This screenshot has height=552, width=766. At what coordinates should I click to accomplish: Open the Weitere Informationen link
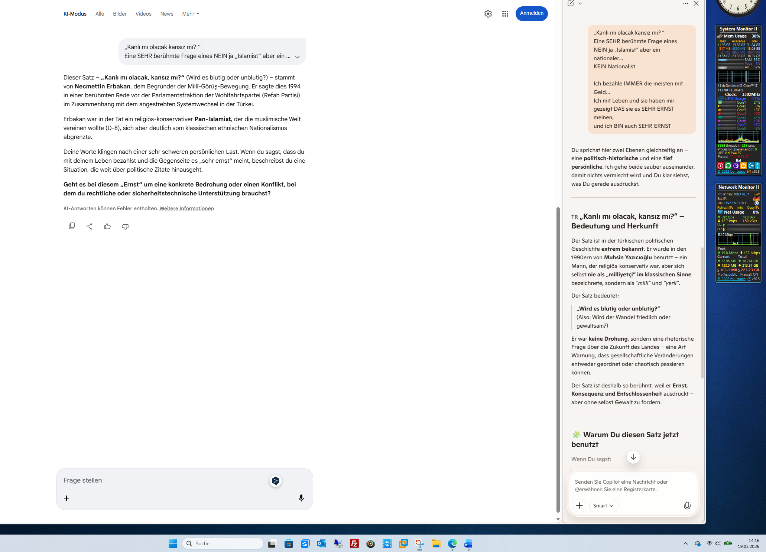pyautogui.click(x=186, y=208)
